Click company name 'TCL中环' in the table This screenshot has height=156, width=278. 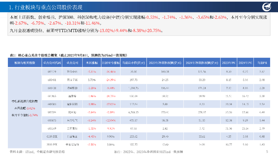point(72,71)
